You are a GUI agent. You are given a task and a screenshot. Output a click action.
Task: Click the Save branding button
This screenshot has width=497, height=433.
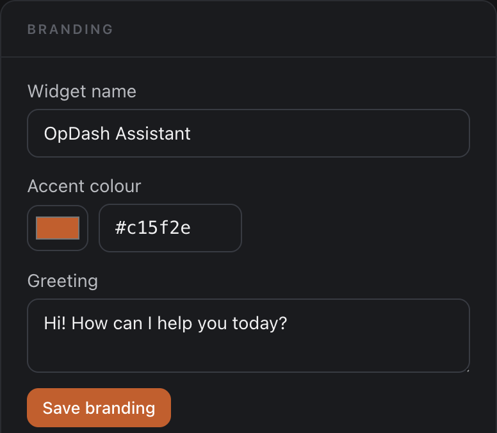99,407
